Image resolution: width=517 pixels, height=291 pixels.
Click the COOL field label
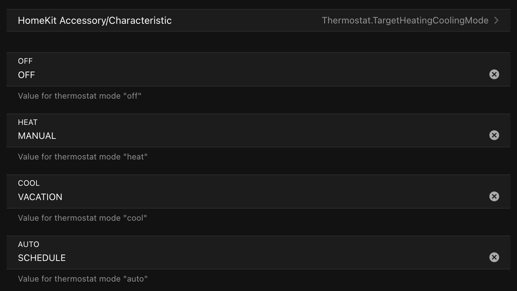coord(29,183)
